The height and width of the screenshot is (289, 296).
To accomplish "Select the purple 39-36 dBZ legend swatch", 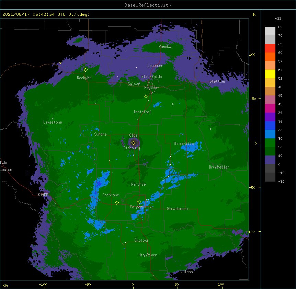I will point(270,117).
